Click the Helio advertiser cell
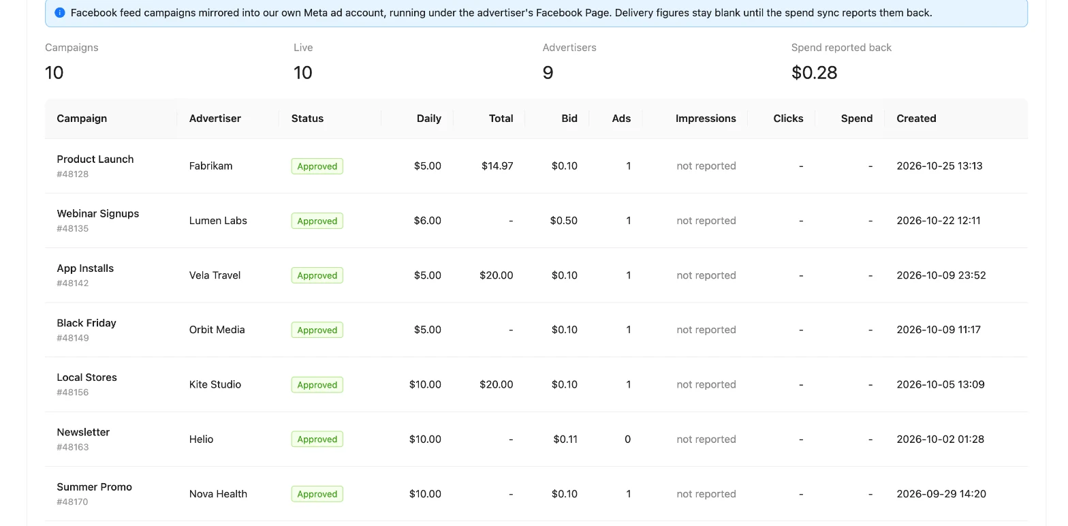Image resolution: width=1068 pixels, height=526 pixels. tap(202, 439)
